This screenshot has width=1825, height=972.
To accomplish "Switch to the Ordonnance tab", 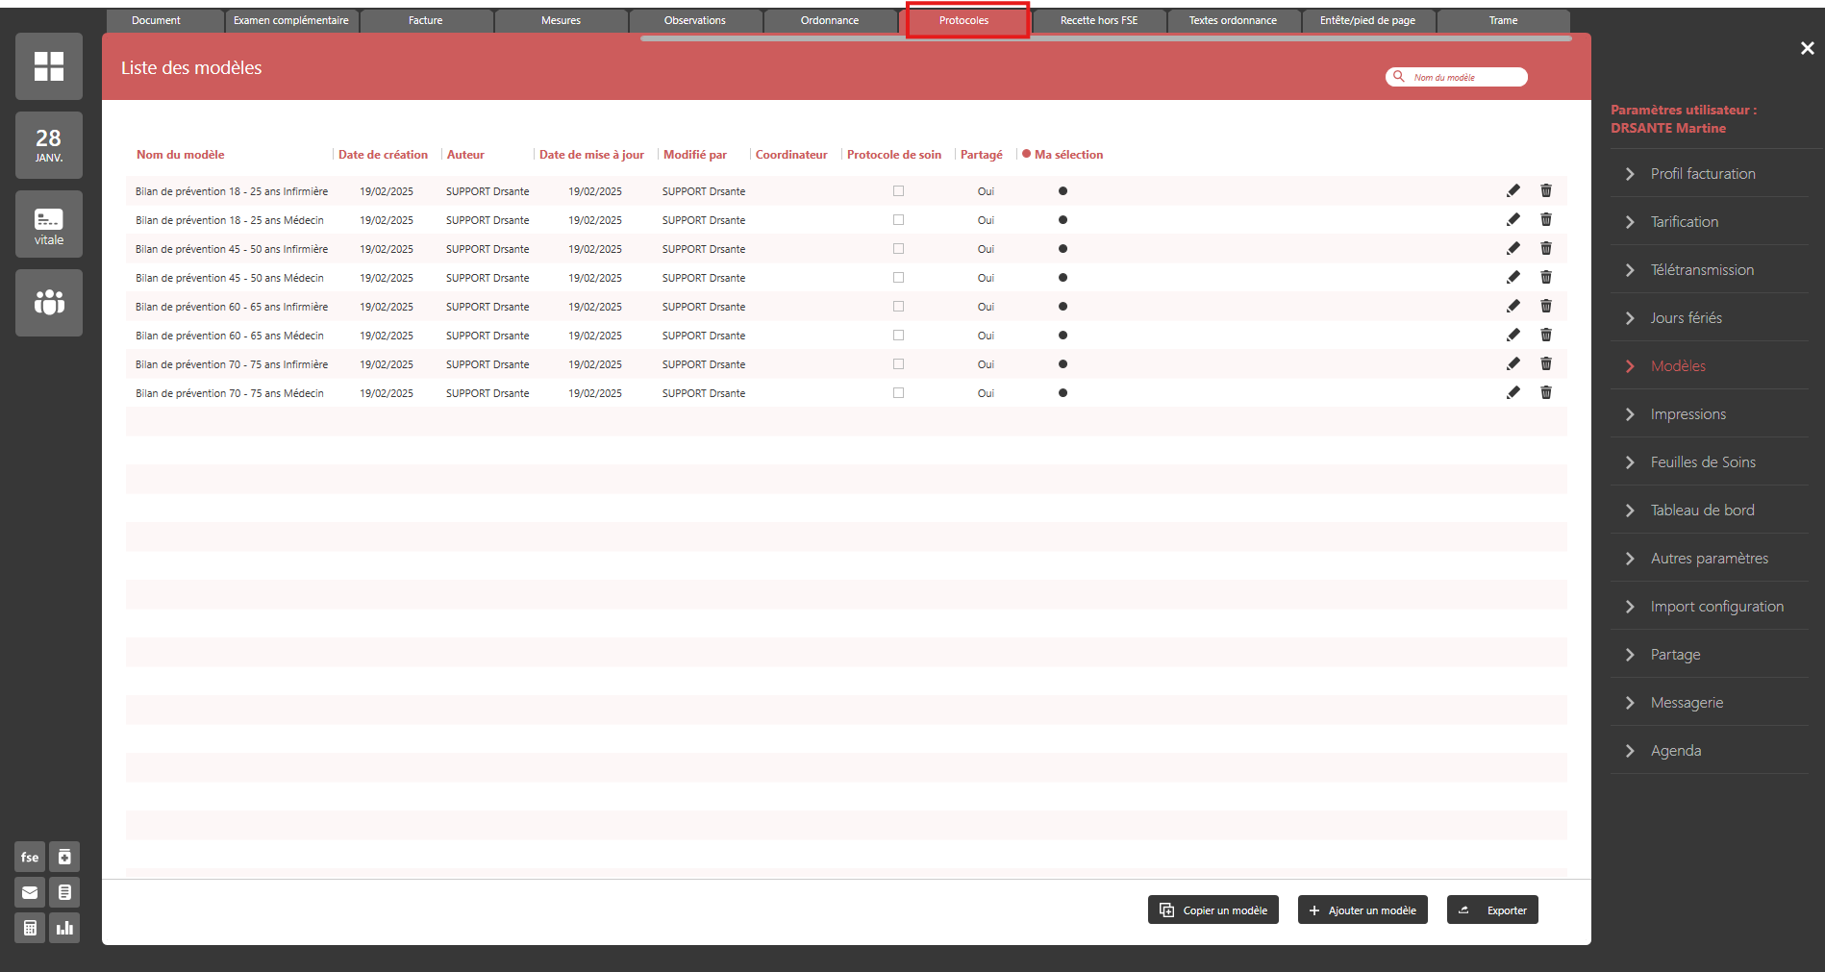I will pyautogui.click(x=829, y=20).
